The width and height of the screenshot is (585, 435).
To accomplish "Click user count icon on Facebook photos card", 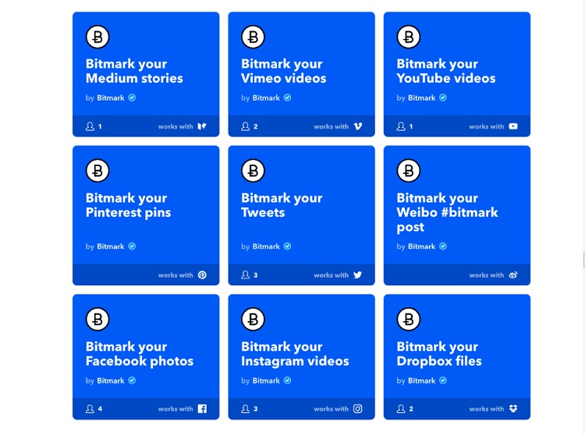I will (x=90, y=409).
